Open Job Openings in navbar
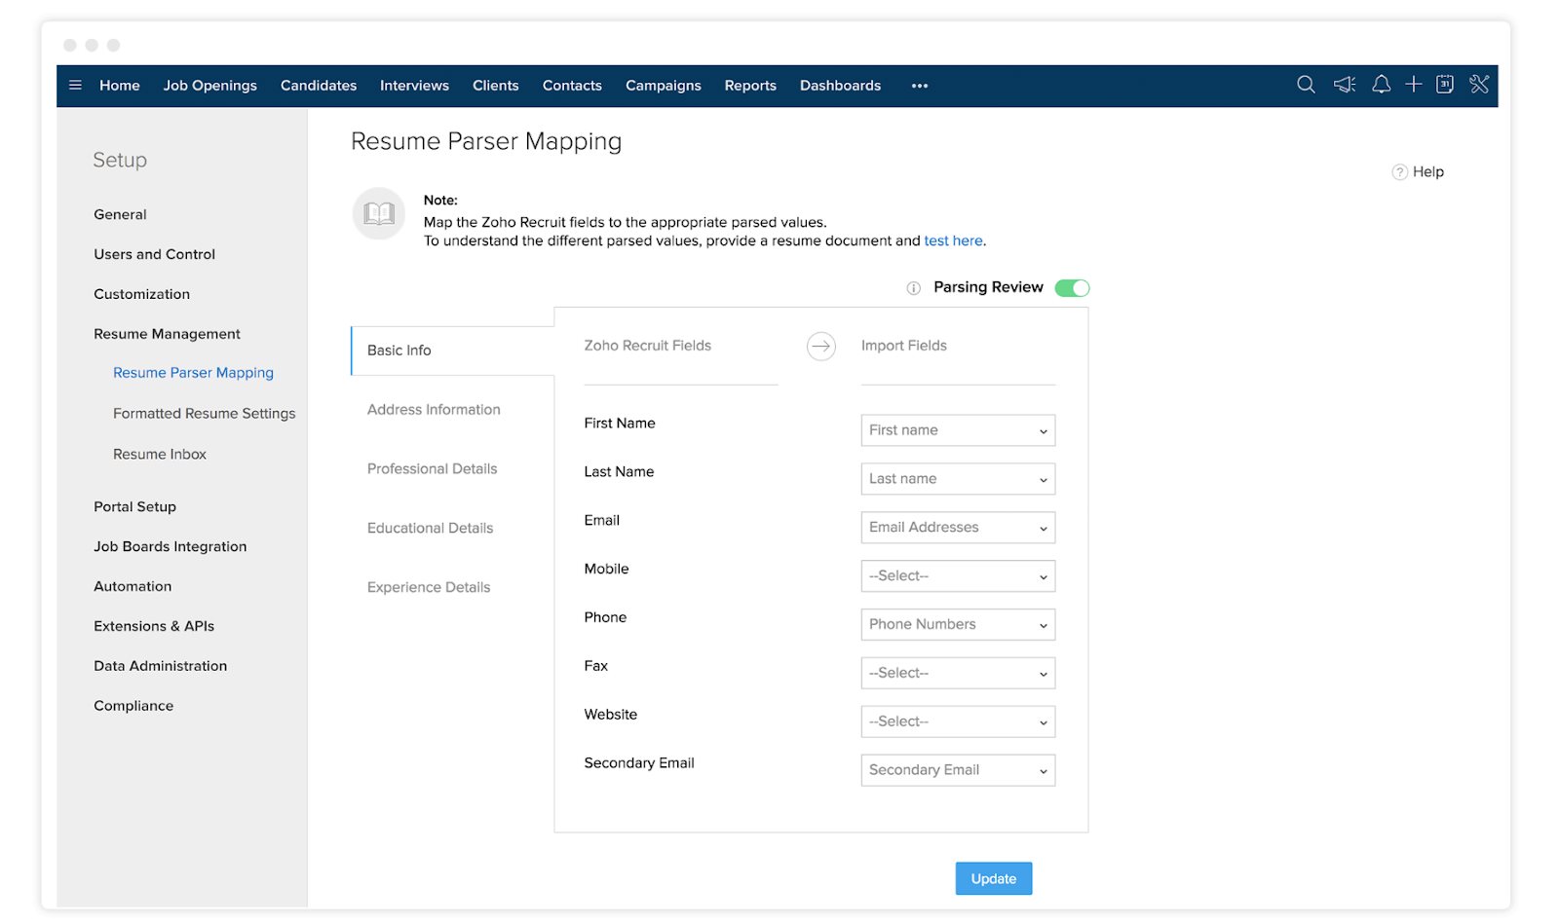This screenshot has height=924, width=1559. [x=210, y=86]
